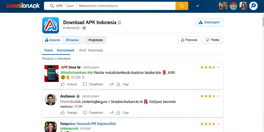The height and width of the screenshot is (132, 264).
Task: Click the comment icon on the first post
Action: tap(85, 84)
